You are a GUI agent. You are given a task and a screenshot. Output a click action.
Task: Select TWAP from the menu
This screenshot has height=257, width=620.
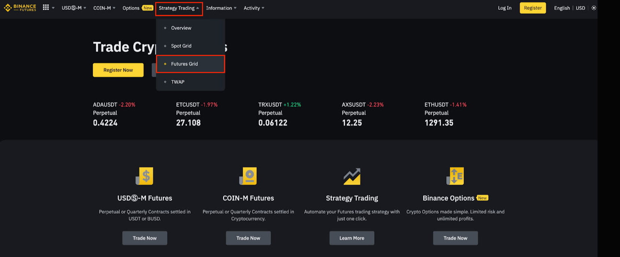[x=190, y=82]
